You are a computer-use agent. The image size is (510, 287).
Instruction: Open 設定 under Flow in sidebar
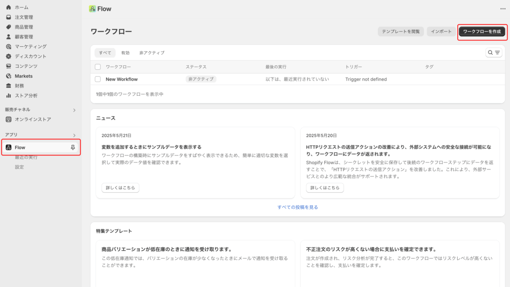point(19,167)
